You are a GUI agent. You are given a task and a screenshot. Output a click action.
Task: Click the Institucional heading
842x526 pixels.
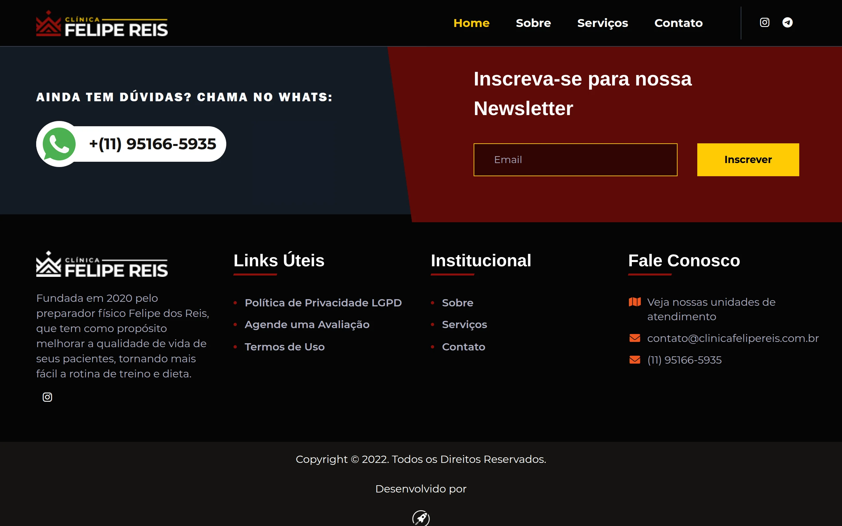[481, 260]
